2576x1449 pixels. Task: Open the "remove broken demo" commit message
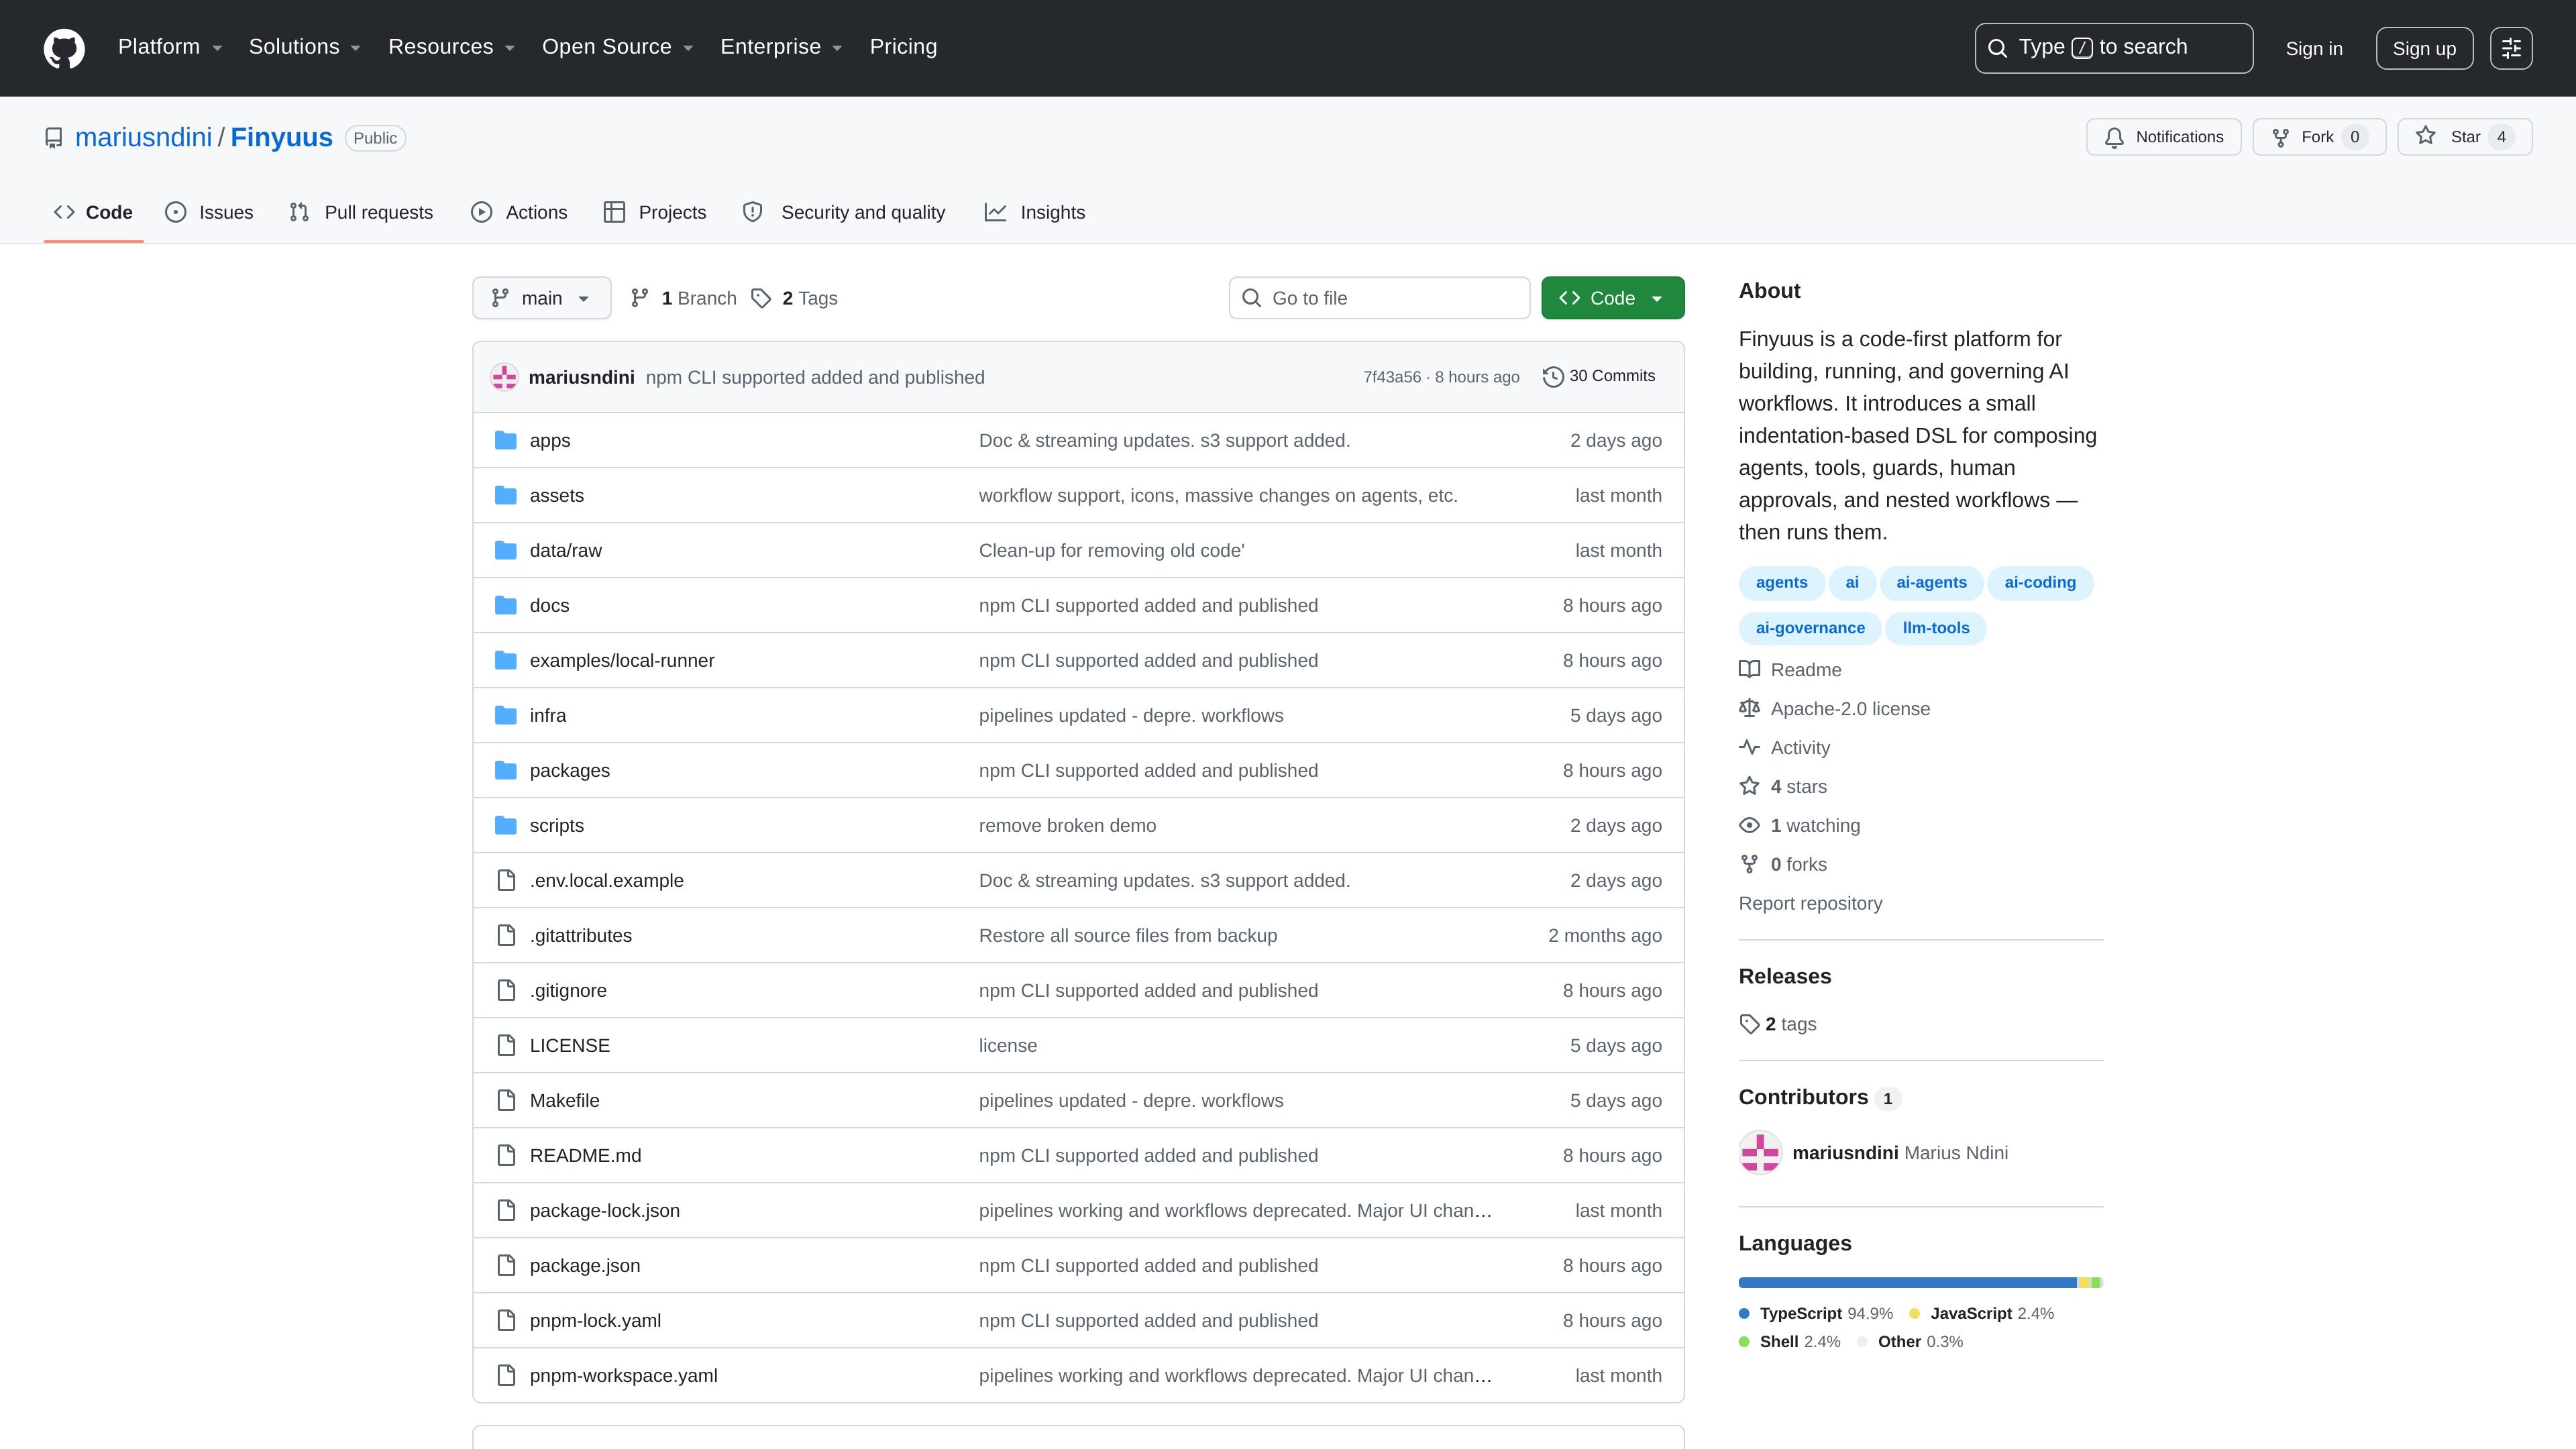pyautogui.click(x=1067, y=825)
